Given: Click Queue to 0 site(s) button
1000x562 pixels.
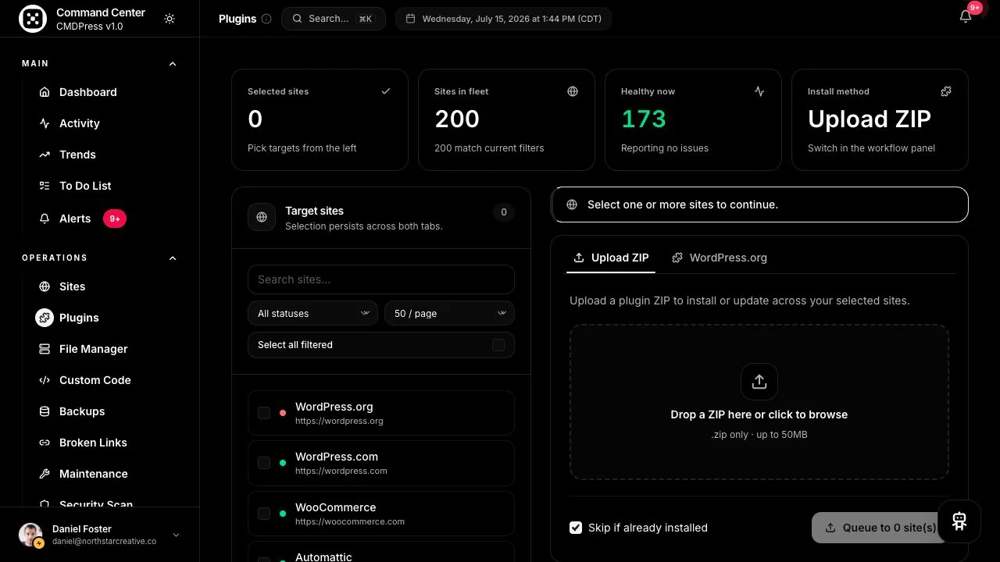Looking at the screenshot, I should pyautogui.click(x=880, y=528).
